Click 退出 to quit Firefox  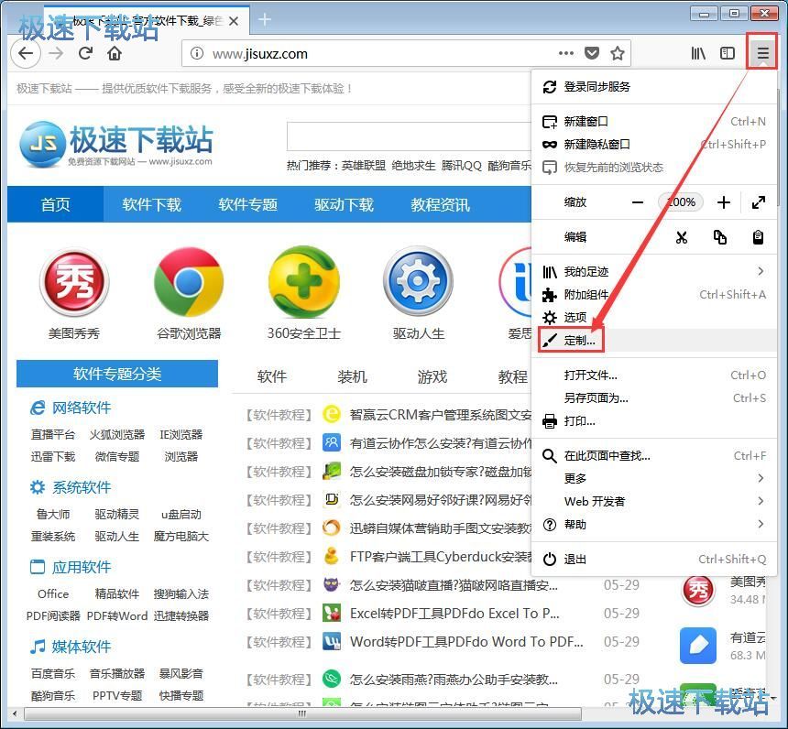pos(654,560)
